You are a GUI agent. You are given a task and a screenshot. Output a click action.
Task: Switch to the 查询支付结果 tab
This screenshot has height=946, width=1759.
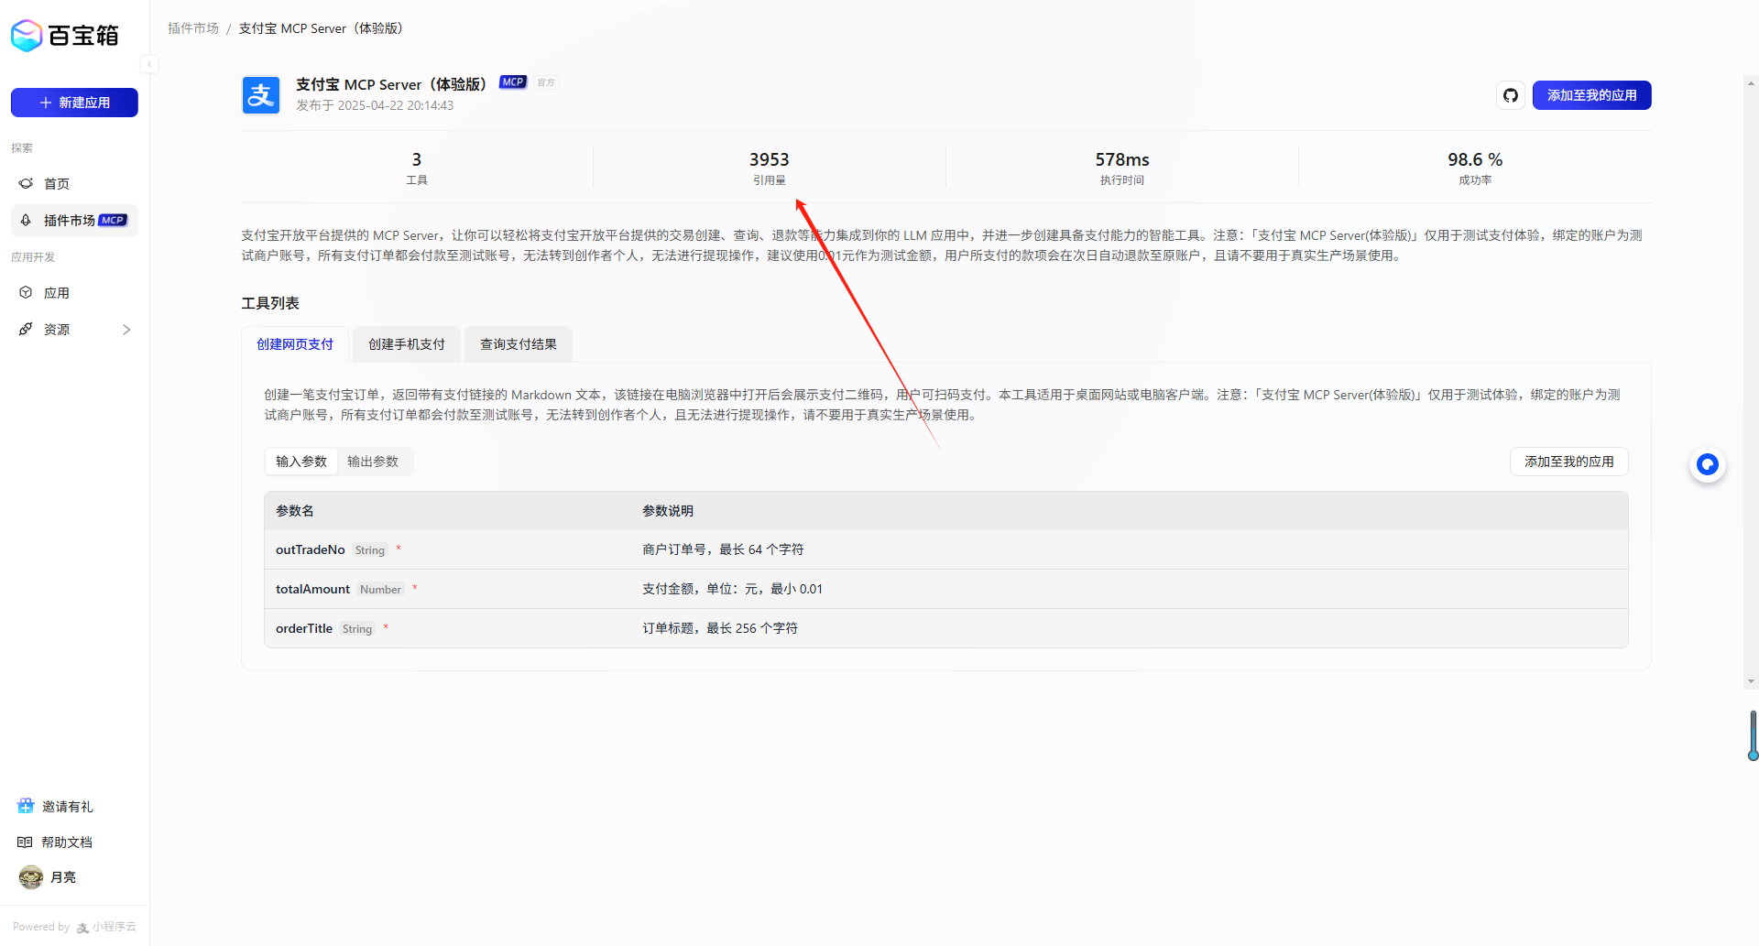tap(519, 344)
